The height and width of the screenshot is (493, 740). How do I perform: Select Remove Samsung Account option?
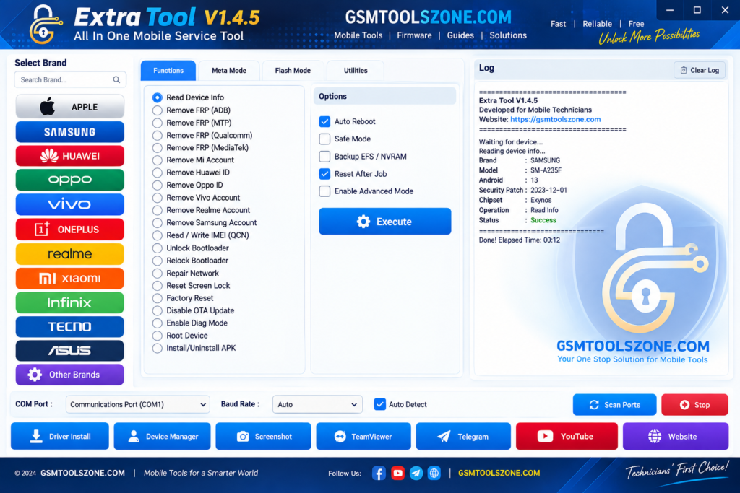pyautogui.click(x=157, y=222)
